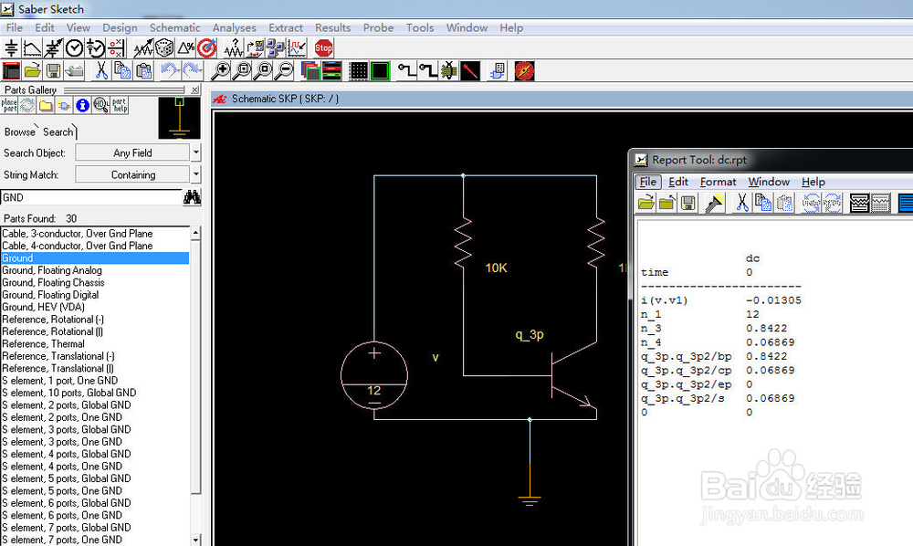Open the File menu in Report Tool
This screenshot has height=546, width=913.
(647, 182)
